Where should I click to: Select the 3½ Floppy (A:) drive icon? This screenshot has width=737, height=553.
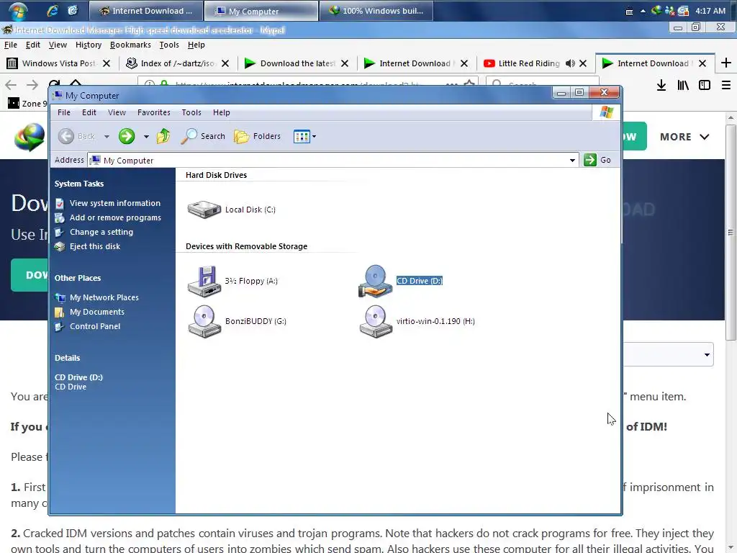click(204, 282)
